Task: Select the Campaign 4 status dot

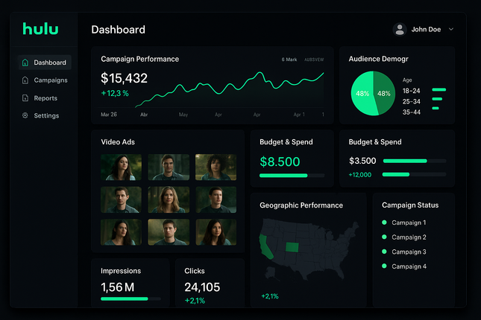Action: (x=384, y=266)
